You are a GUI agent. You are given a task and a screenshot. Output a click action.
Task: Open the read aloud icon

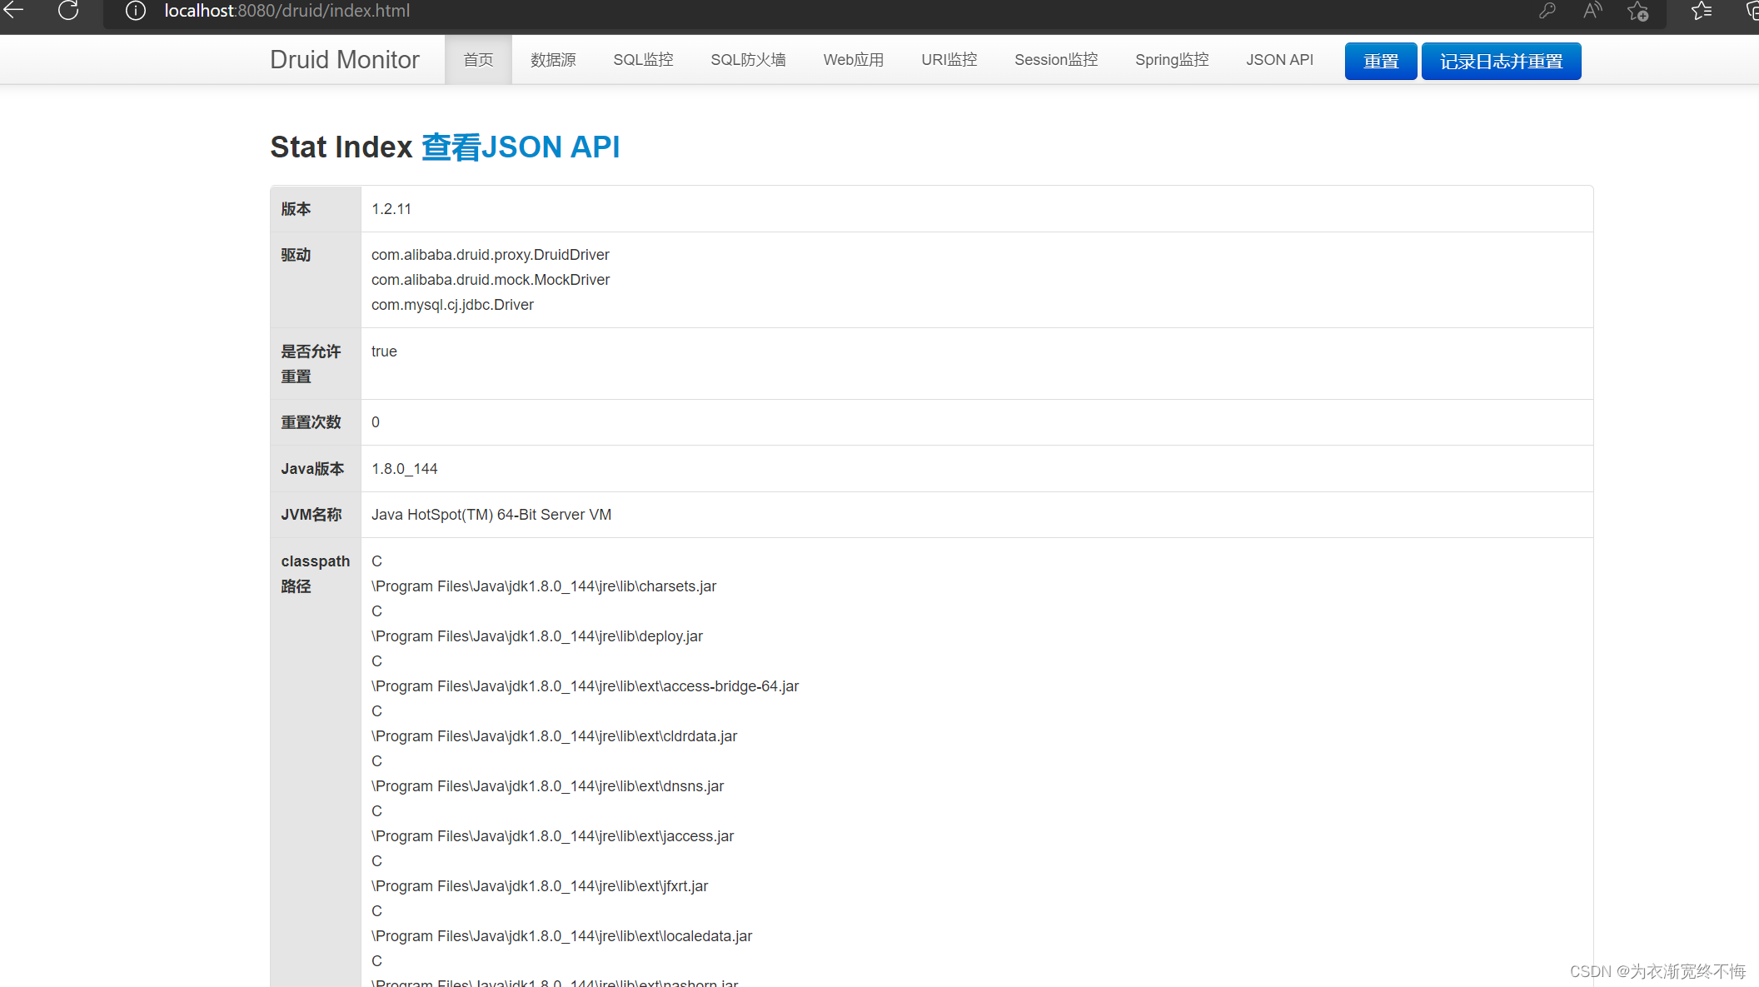tap(1592, 11)
